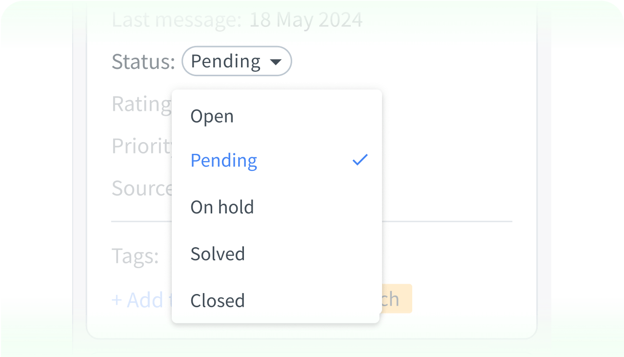Viewport: 624px width, 357px height.
Task: Click the Tags field label
Action: point(135,255)
